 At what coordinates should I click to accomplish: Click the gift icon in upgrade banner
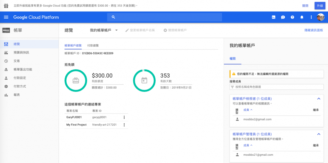(x=6, y=6)
